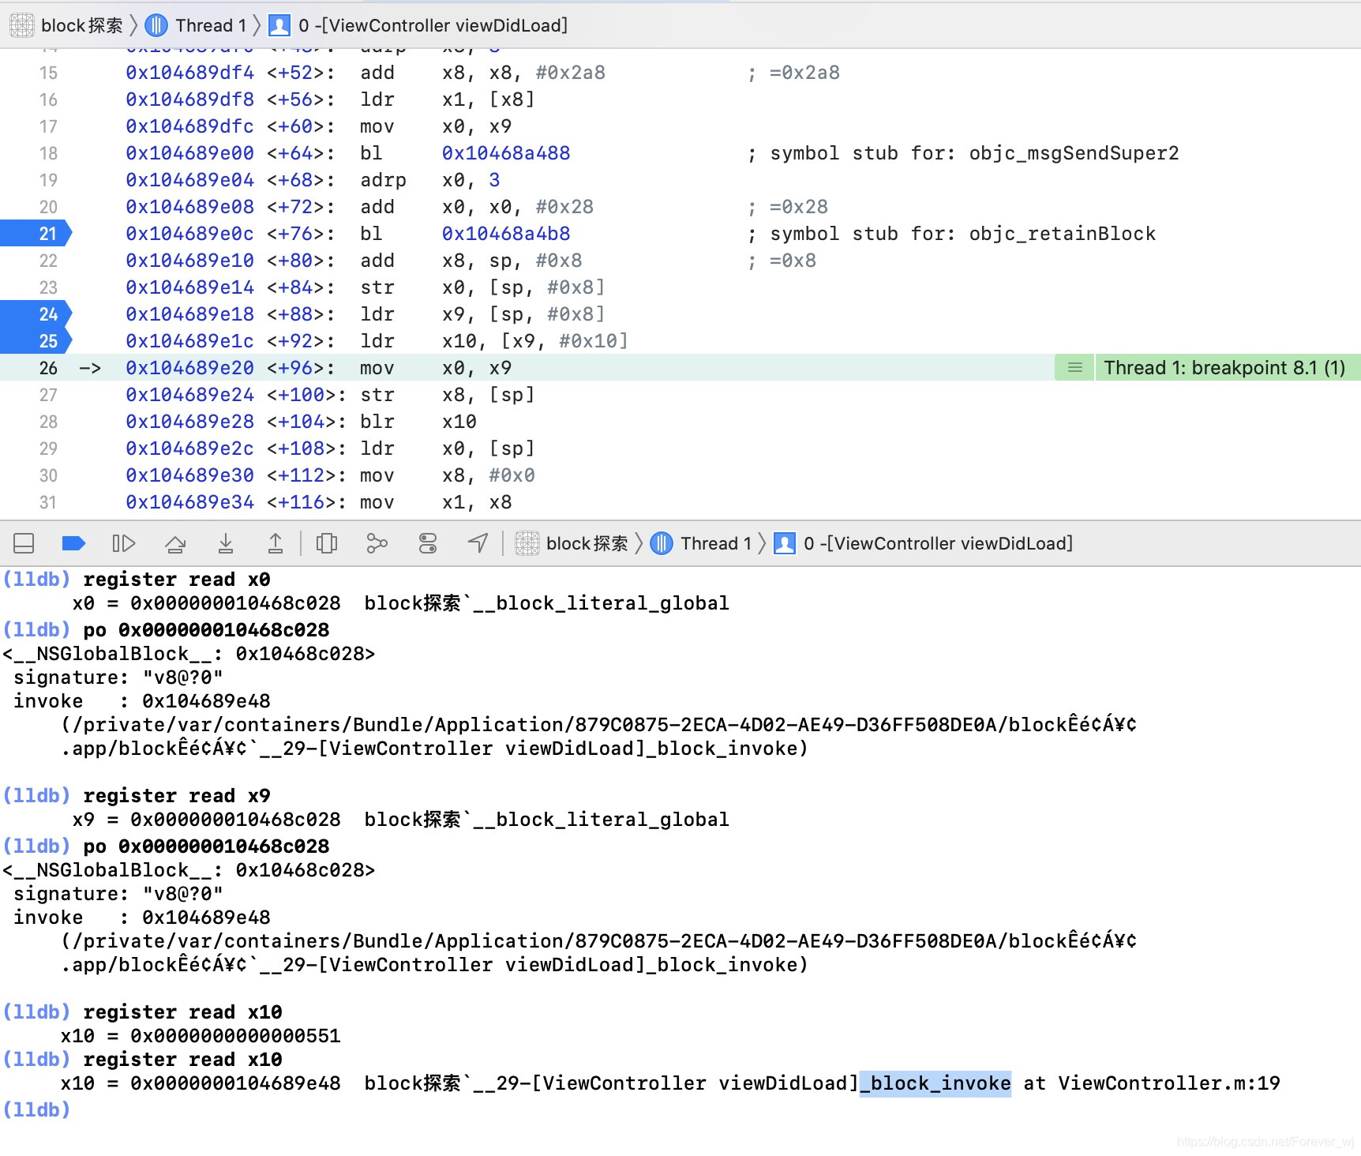The height and width of the screenshot is (1156, 1361).
Task: Click the blr x10 instruction
Action: tap(418, 422)
